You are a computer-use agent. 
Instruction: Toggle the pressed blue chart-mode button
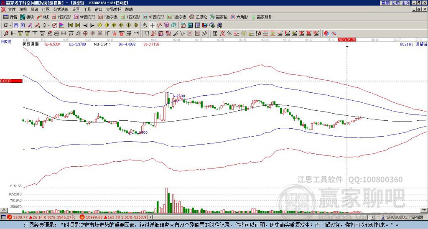click(x=16, y=25)
